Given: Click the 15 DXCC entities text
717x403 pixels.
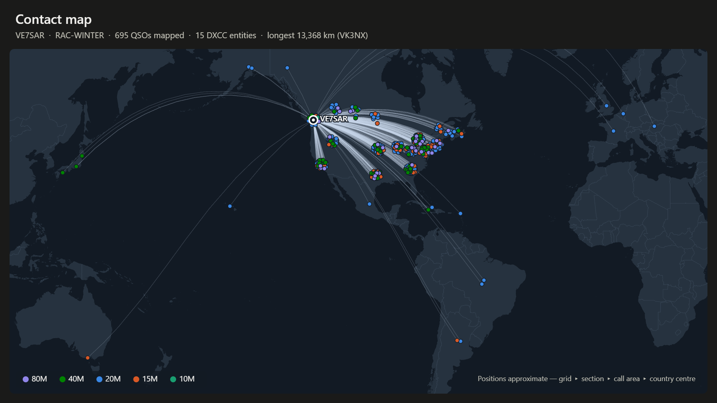Looking at the screenshot, I should [x=226, y=35].
